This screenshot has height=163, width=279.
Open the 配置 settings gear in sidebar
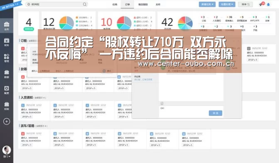pyautogui.click(x=7, y=90)
